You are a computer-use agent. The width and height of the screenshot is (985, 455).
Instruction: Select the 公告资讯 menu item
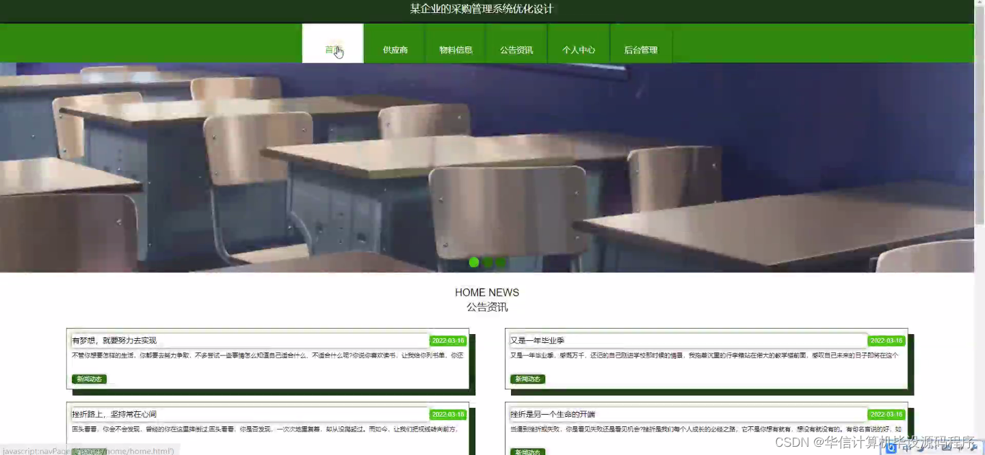point(517,49)
